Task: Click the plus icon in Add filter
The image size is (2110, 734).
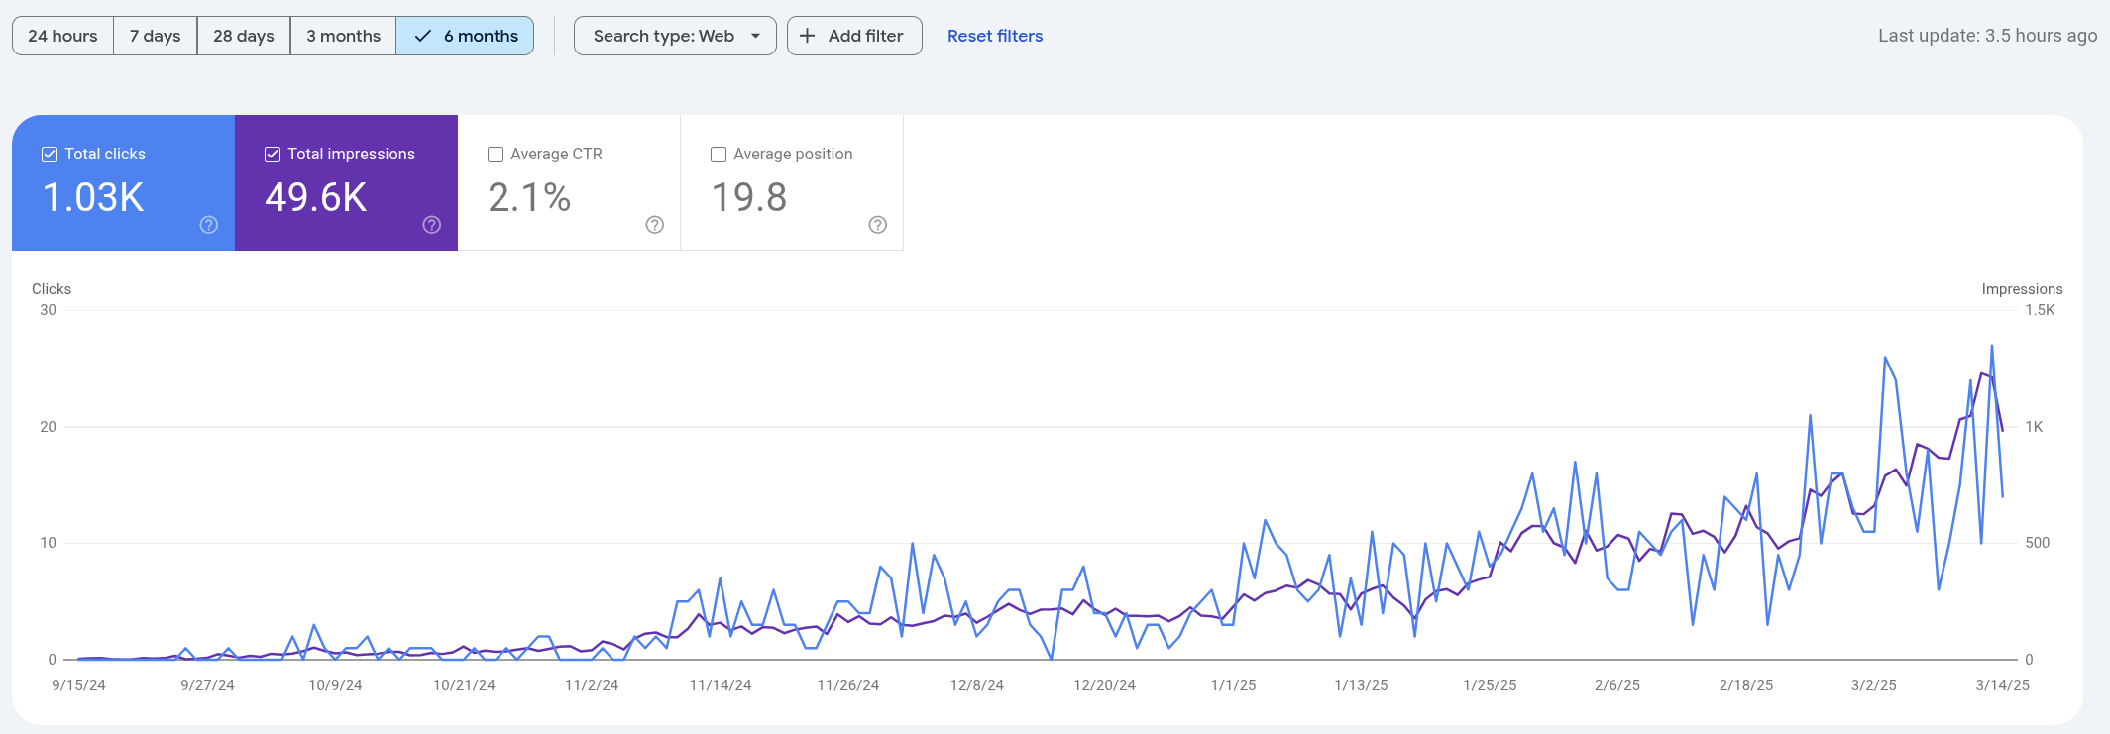Action: pyautogui.click(x=808, y=36)
